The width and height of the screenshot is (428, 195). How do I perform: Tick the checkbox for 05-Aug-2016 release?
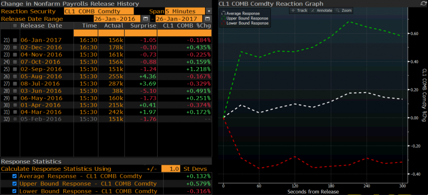(x=15, y=76)
